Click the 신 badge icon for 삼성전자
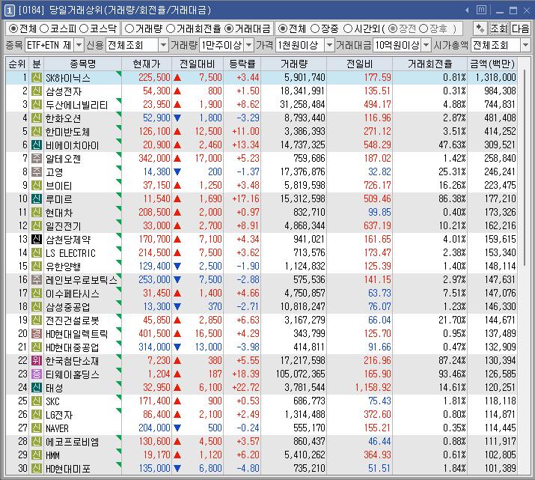Viewport: 535px width, 480px height. click(x=37, y=91)
